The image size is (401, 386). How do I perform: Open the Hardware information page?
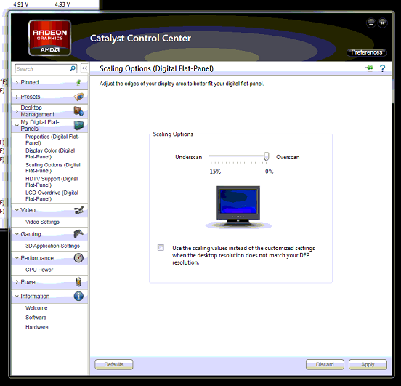[37, 327]
